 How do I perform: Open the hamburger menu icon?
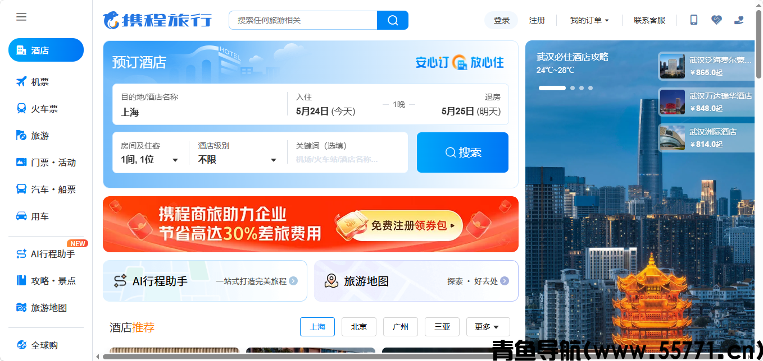coord(21,17)
